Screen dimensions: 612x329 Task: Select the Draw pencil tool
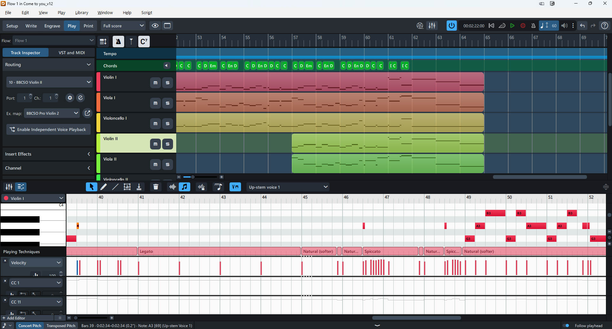coord(103,187)
